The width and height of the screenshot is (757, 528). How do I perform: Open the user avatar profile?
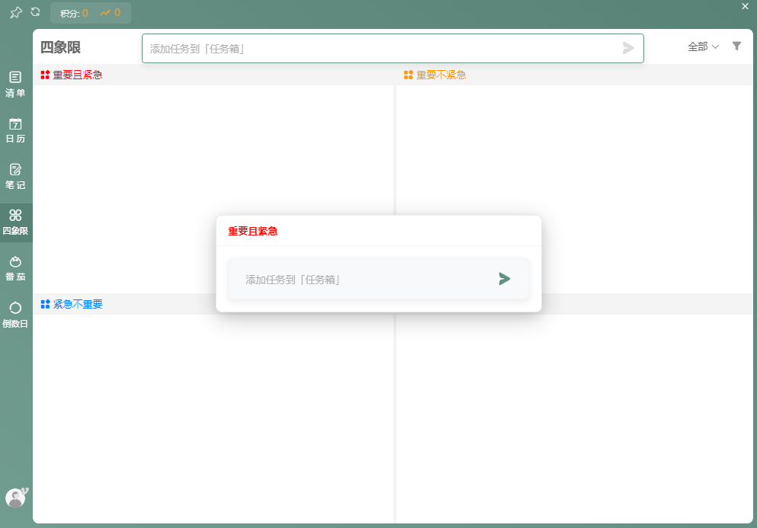tap(15, 498)
